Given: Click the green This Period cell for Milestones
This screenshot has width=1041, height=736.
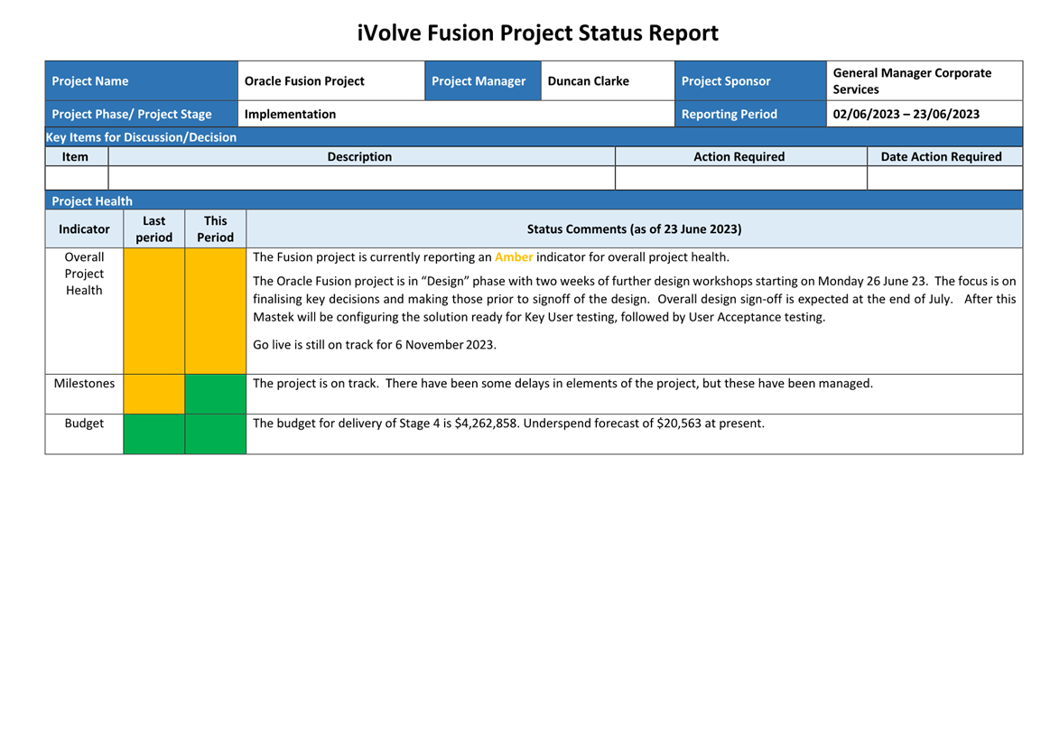Looking at the screenshot, I should pos(215,394).
